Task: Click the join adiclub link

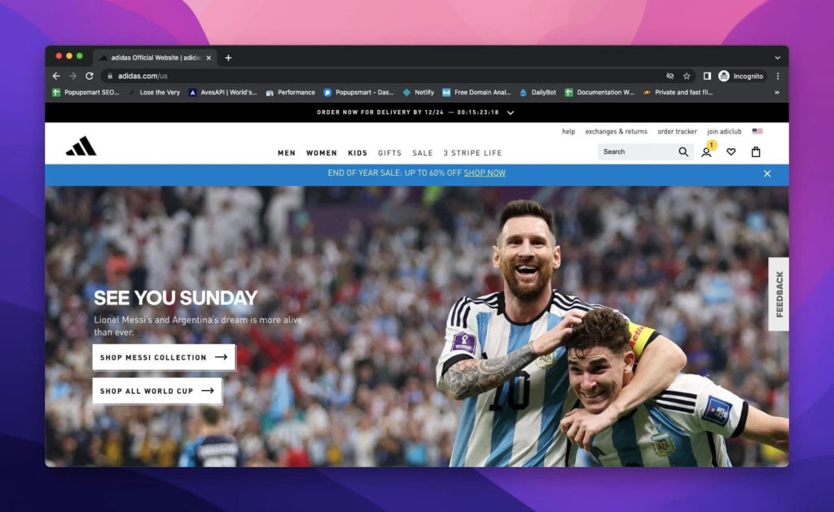Action: tap(724, 131)
